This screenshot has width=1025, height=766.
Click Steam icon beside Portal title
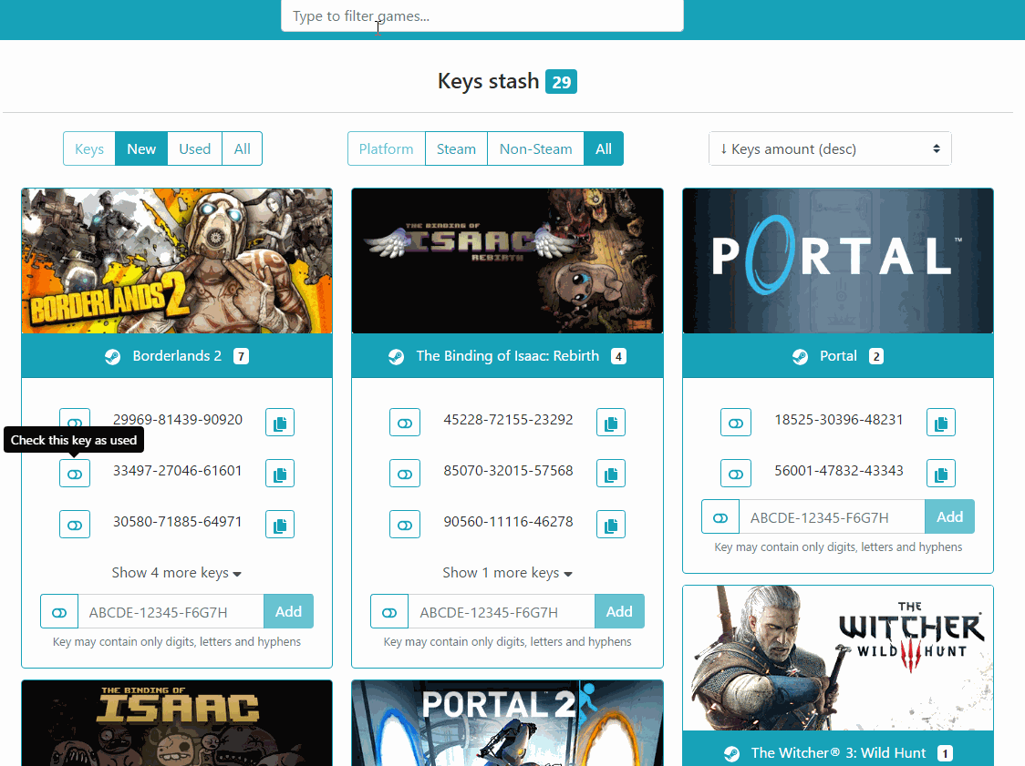click(x=800, y=356)
